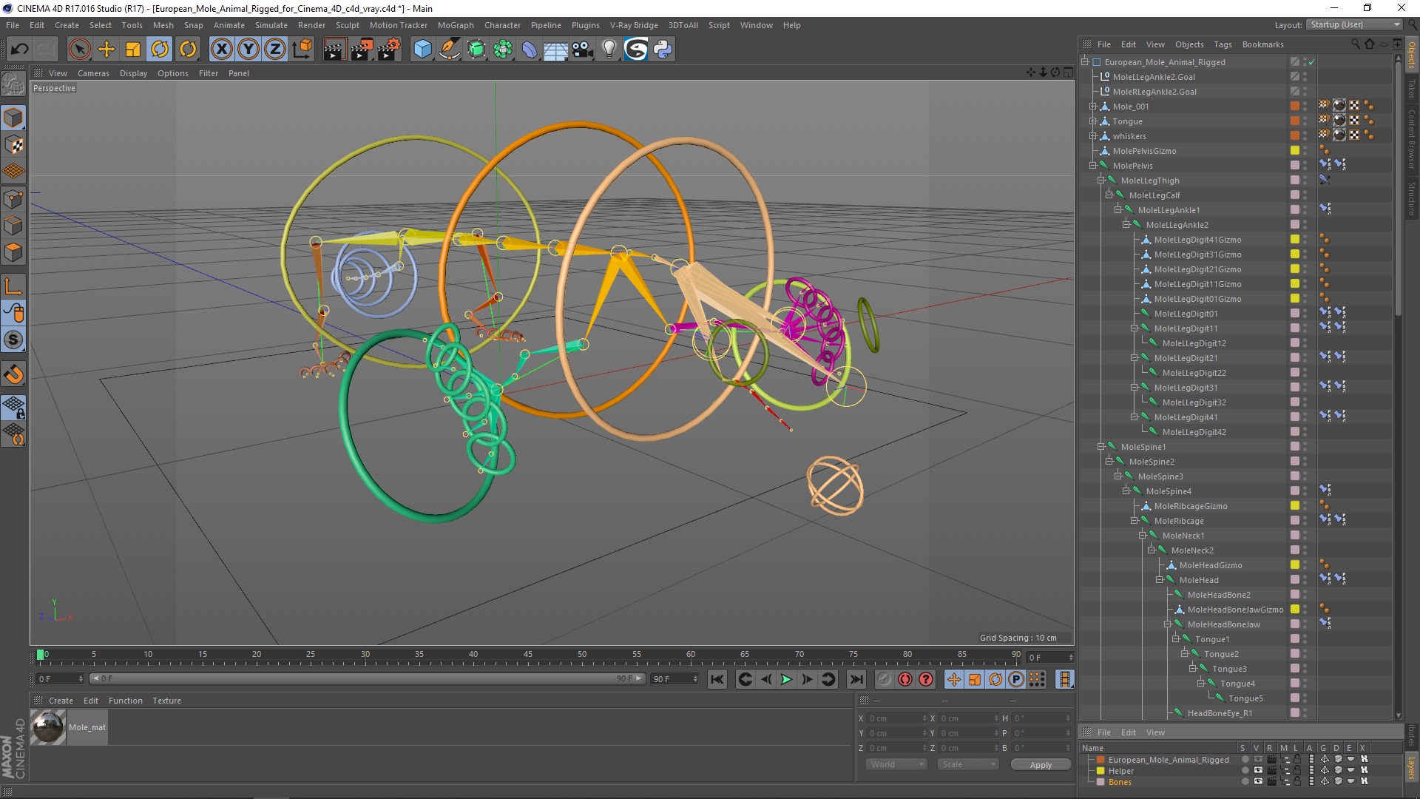Select the Mole_mat material thumbnail
The height and width of the screenshot is (799, 1420).
tap(49, 727)
